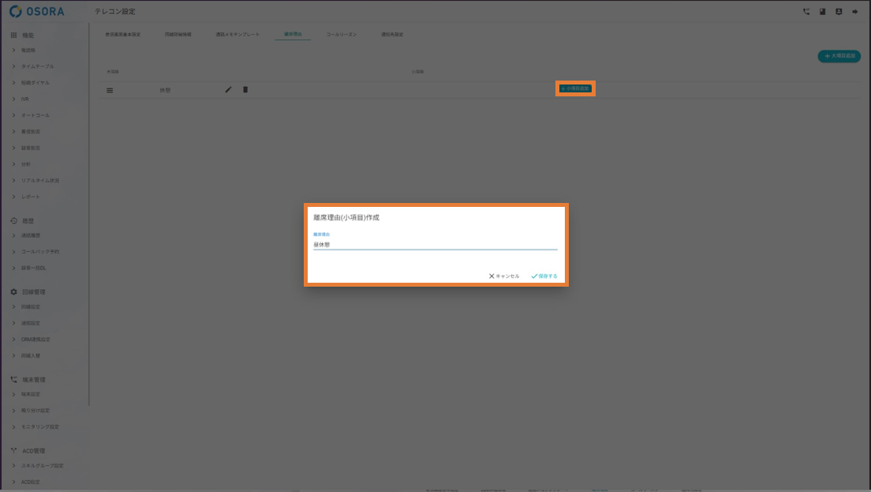Image resolution: width=871 pixels, height=492 pixels.
Task: Click the pencil edit icon for 休憩
Action: click(x=228, y=90)
